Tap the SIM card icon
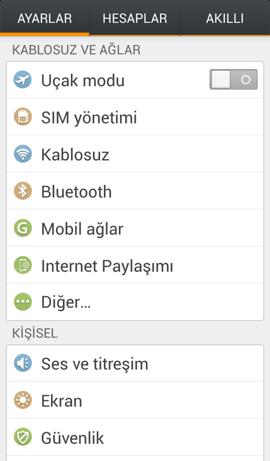270x461 pixels. coord(23,117)
